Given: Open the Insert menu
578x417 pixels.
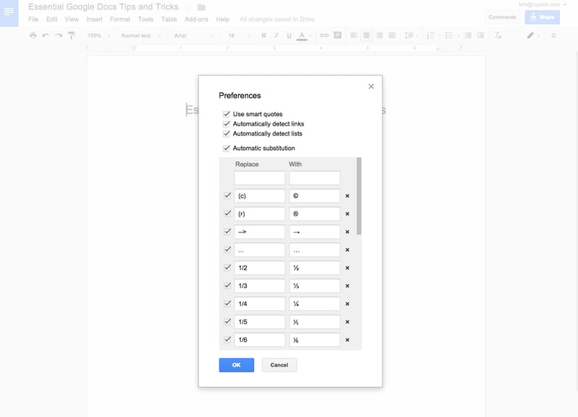Looking at the screenshot, I should (x=95, y=19).
